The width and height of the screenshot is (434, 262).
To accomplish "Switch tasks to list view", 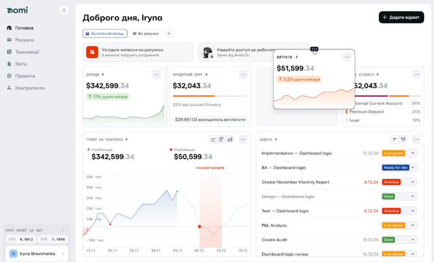I will [394, 140].
